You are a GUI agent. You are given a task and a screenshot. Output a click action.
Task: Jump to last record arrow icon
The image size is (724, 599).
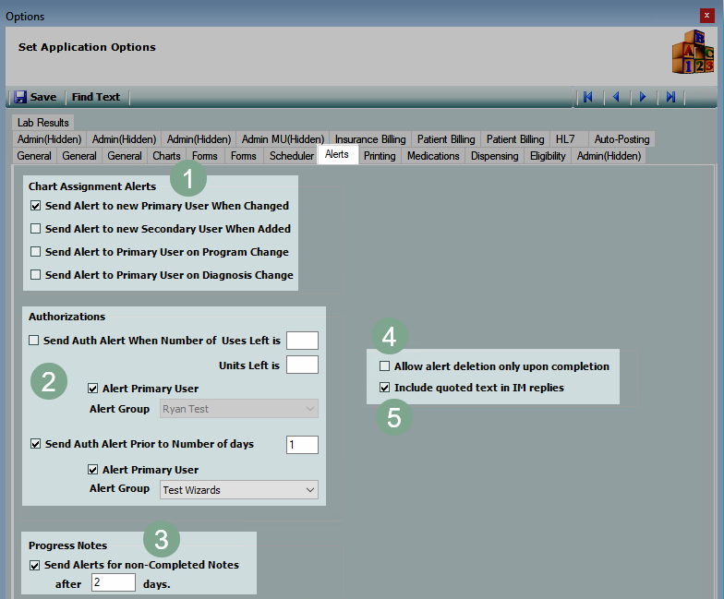(x=671, y=97)
